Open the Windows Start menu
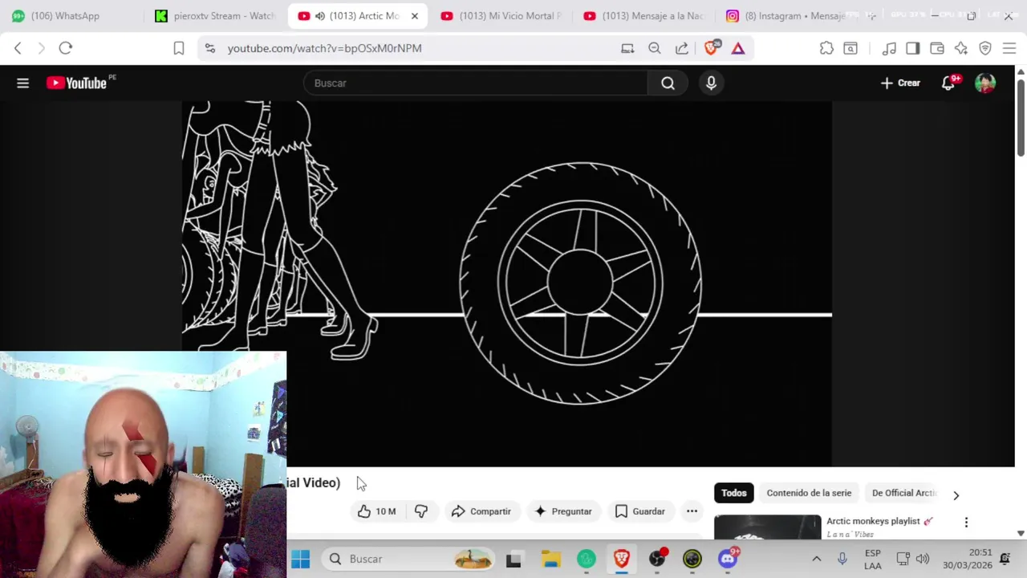 pos(301,559)
